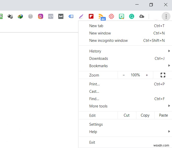Expand the More tools submenu arrow
This screenshot has width=172, height=148.
pyautogui.click(x=169, y=106)
